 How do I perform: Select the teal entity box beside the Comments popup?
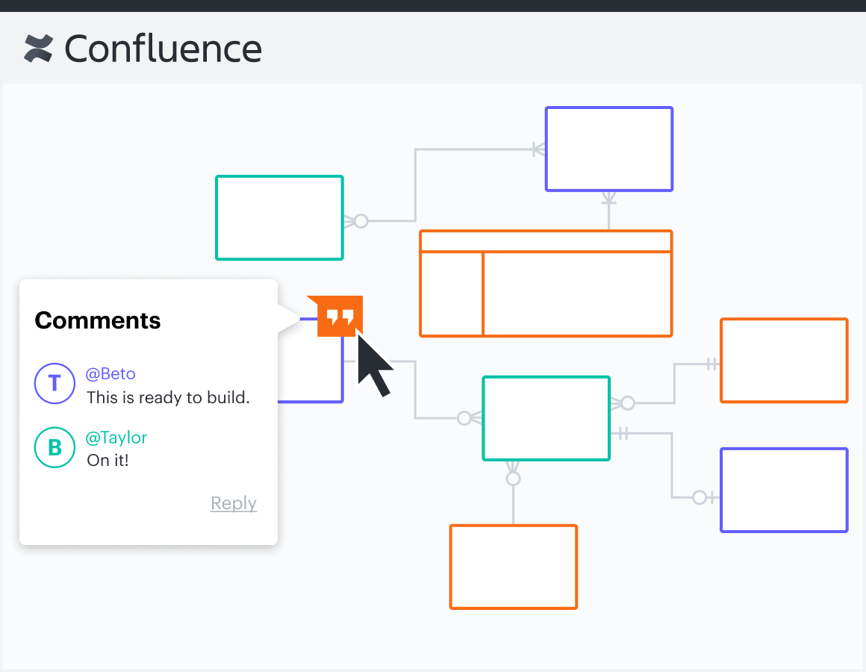(x=279, y=218)
